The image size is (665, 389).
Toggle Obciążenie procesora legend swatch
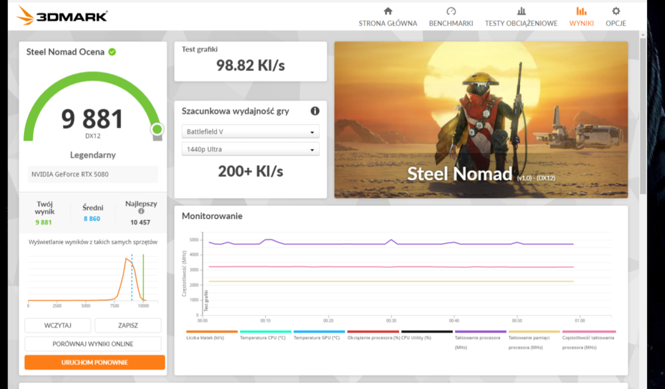point(373,331)
